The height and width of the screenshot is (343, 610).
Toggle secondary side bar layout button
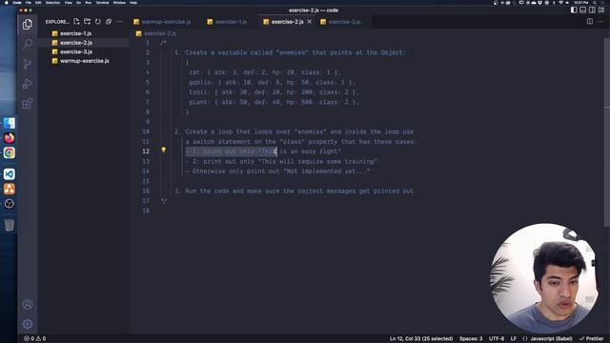[x=592, y=10]
